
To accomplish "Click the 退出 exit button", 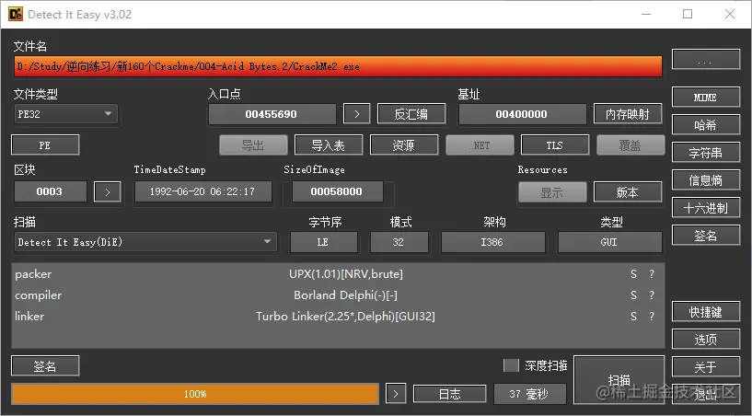I will (x=706, y=395).
